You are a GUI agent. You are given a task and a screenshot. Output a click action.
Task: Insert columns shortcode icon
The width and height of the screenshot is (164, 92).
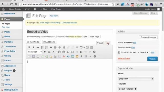29,56
